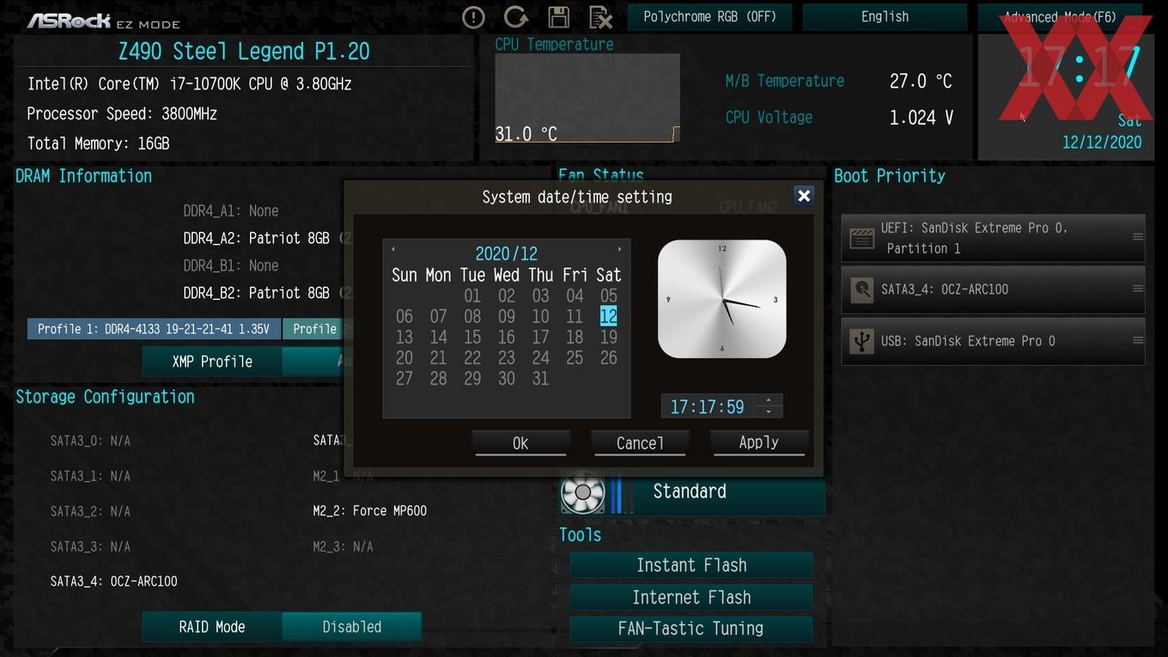Open Instant Flash tool

[x=691, y=565]
